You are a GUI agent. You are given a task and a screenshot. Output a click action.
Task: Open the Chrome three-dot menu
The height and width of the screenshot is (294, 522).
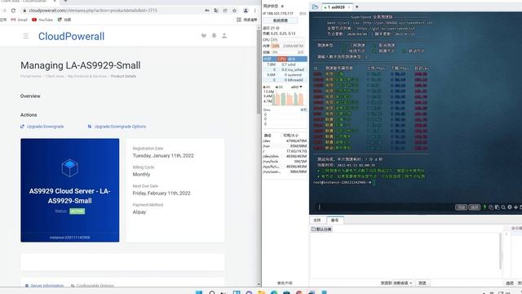[x=255, y=11]
